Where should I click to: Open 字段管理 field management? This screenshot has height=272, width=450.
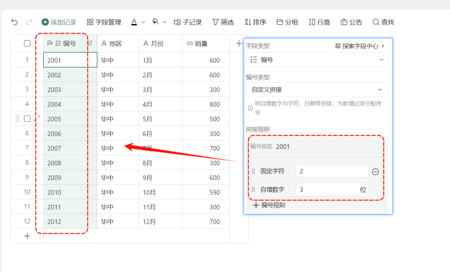pyautogui.click(x=104, y=22)
